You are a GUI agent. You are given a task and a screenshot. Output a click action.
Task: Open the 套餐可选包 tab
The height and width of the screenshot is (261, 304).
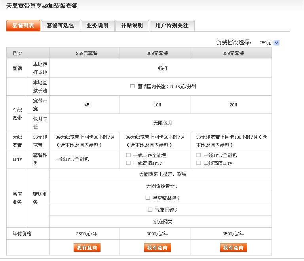61,26
